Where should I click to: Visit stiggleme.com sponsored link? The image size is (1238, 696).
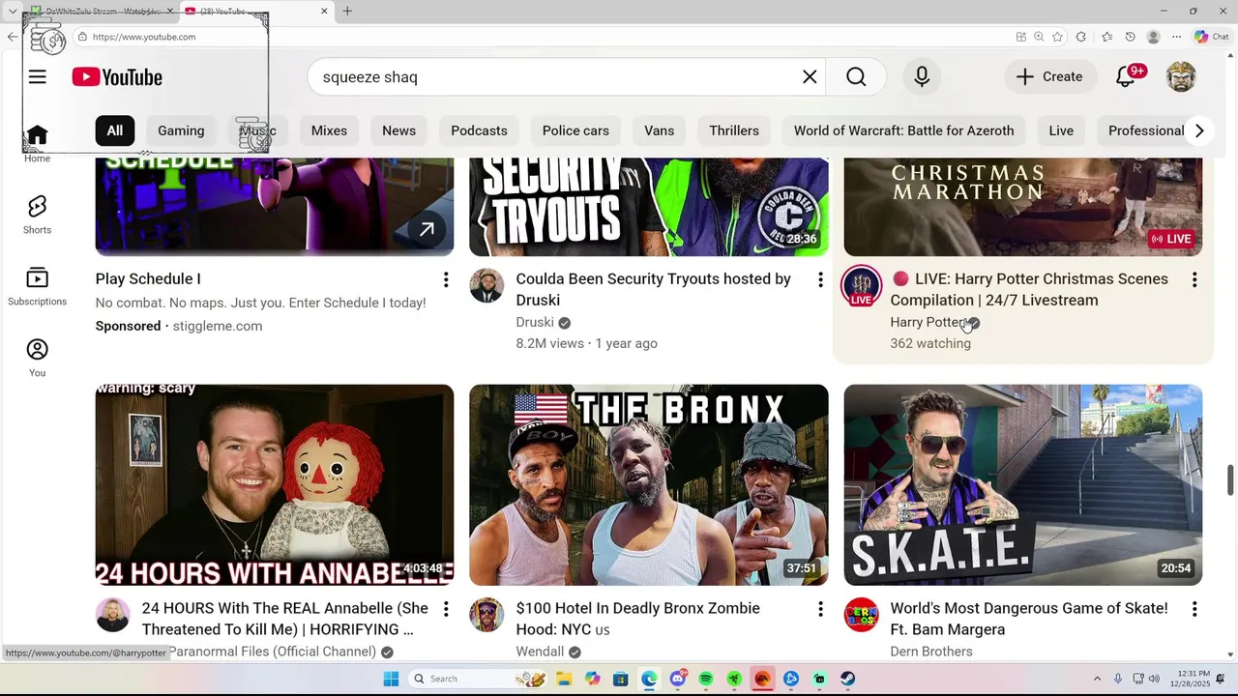(x=218, y=326)
